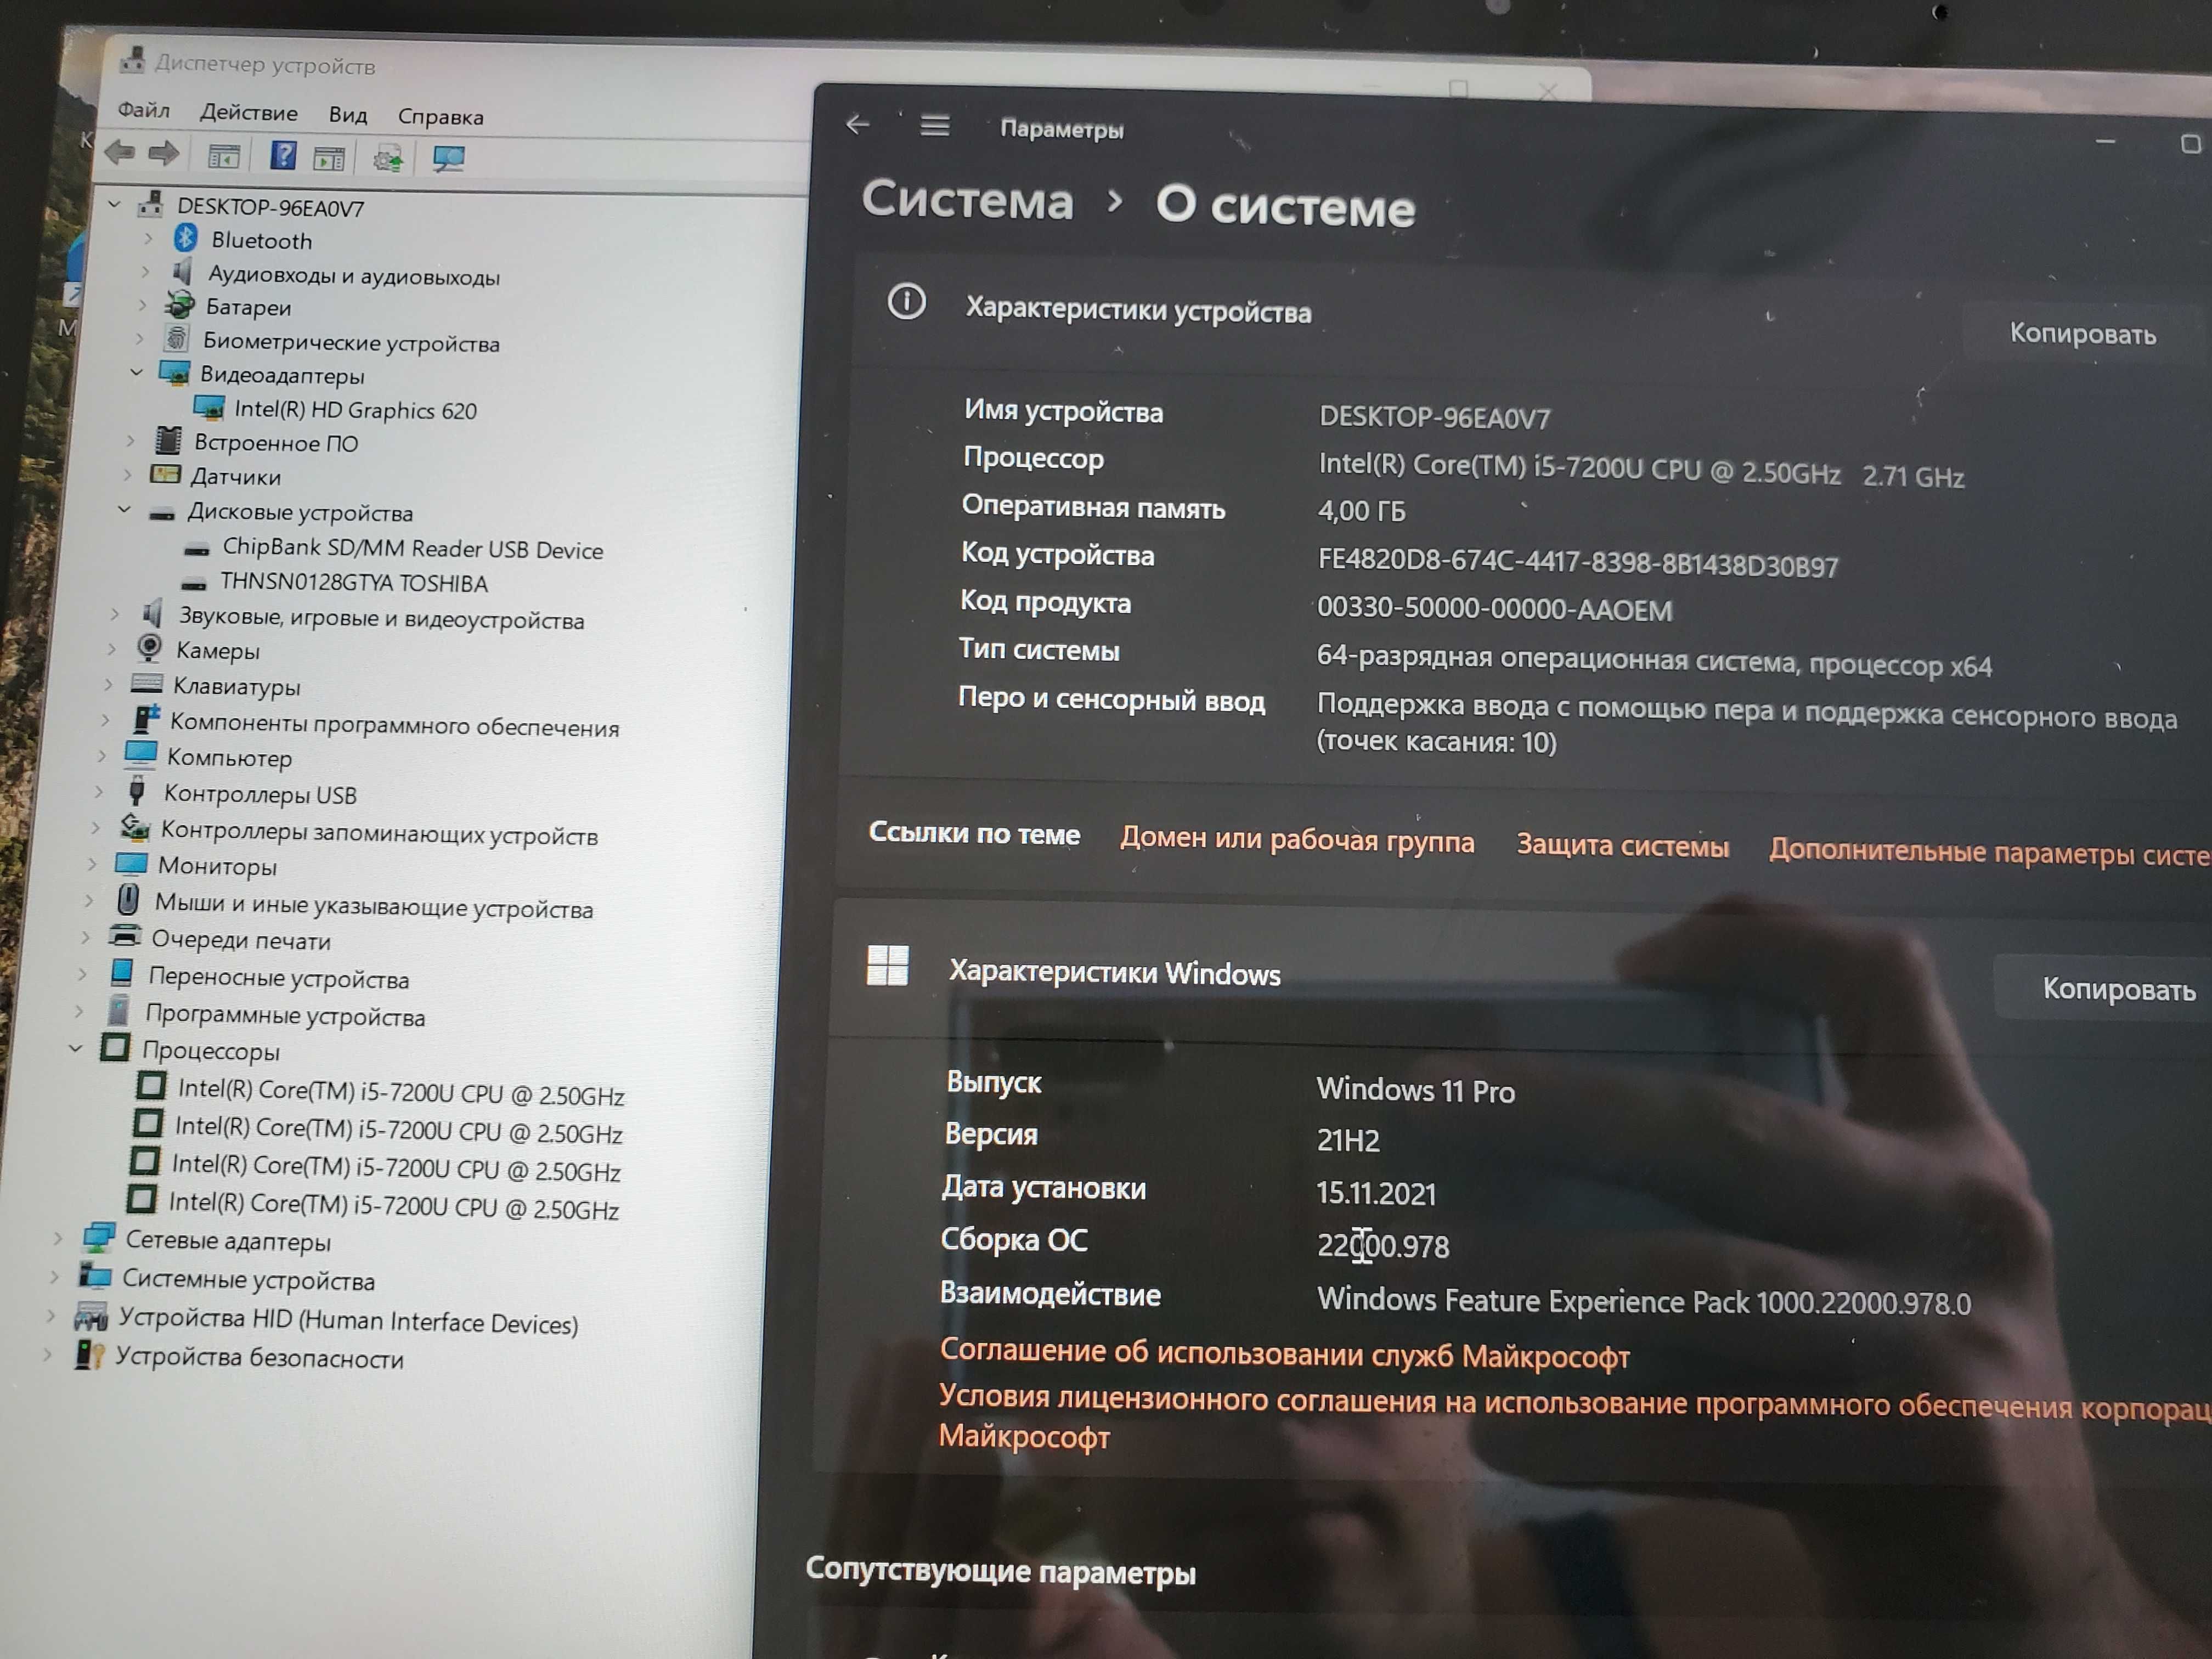Click the Update driver toolbar icon
Image resolution: width=2212 pixels, height=1659 pixels.
click(x=388, y=158)
